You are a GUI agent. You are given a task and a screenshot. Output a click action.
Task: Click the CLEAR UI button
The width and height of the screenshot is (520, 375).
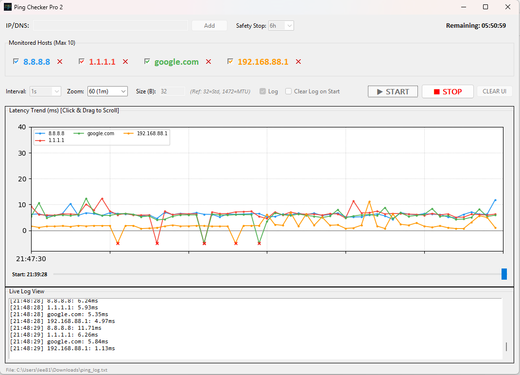494,91
